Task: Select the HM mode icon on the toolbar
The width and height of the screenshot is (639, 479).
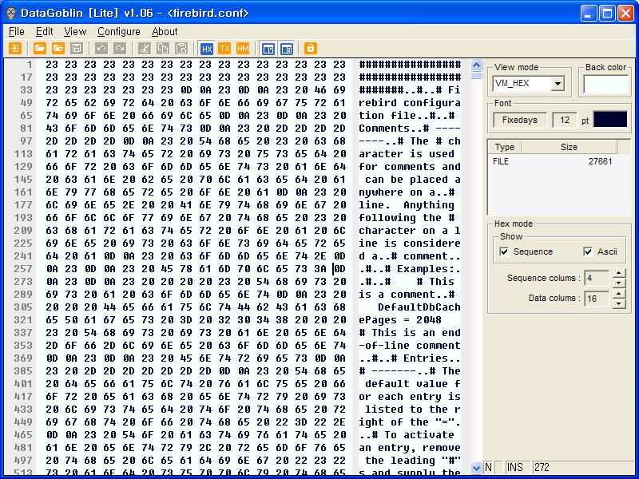Action: pyautogui.click(x=242, y=49)
